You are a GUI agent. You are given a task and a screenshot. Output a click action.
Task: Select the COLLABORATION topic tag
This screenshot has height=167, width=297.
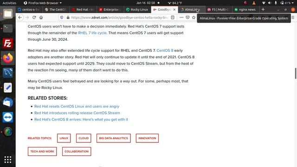pyautogui.click(x=77, y=152)
